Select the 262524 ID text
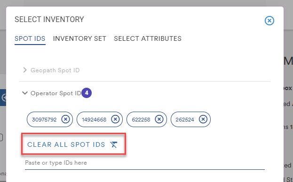 pos(185,120)
